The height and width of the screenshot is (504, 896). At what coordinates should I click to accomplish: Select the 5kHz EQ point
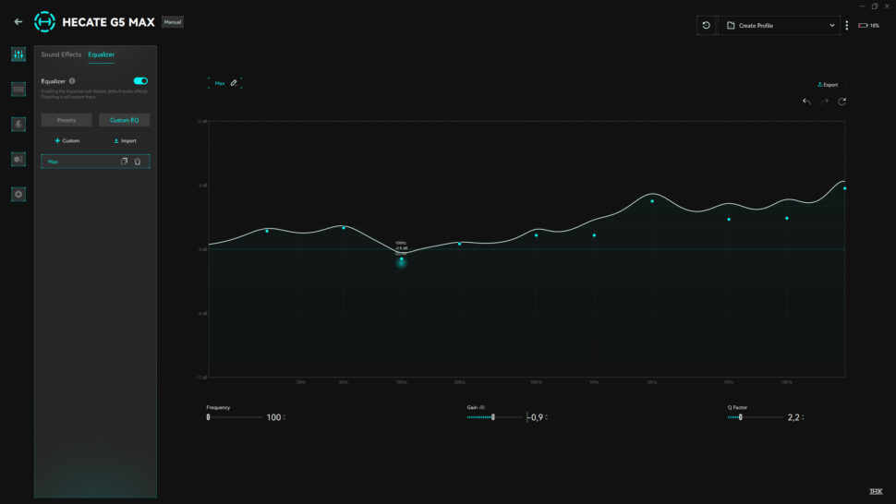729,219
